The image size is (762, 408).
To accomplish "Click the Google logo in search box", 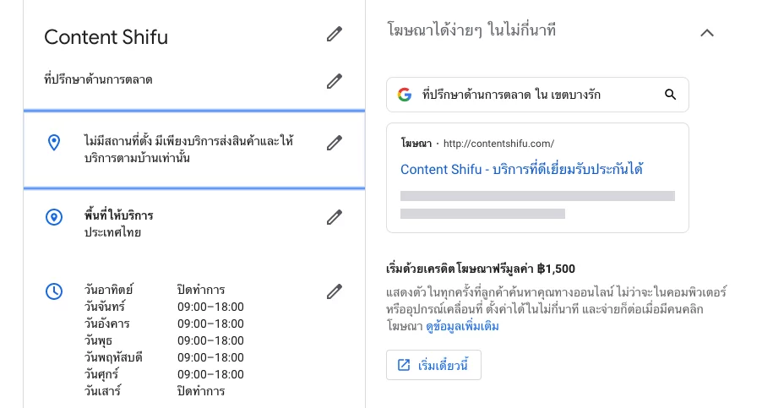I will click(x=405, y=95).
